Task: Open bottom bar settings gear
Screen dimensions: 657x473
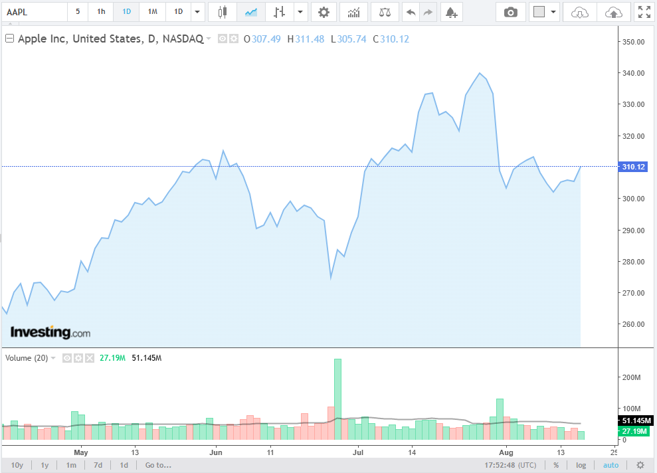Action: [640, 465]
